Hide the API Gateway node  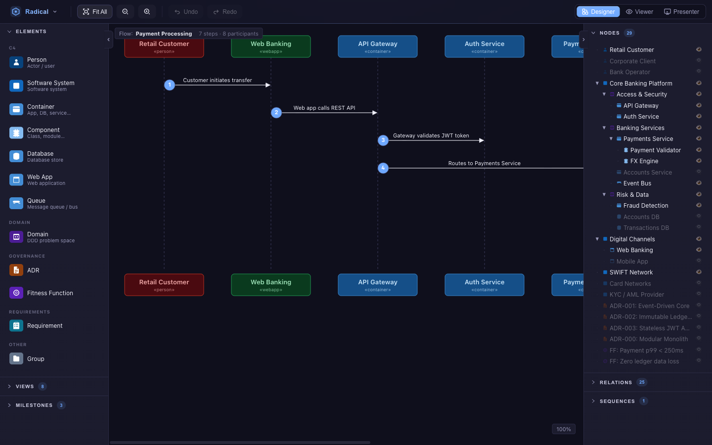[x=699, y=105]
